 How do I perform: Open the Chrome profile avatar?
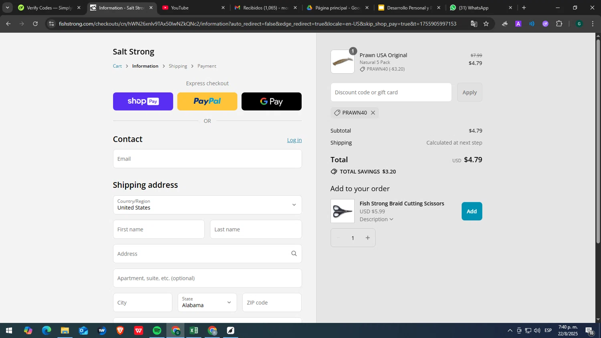[579, 24]
